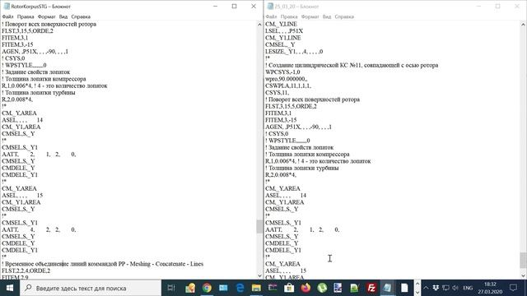Open Формат menu in right Notepad window
This screenshot has width=527, height=296.
coord(310,16)
